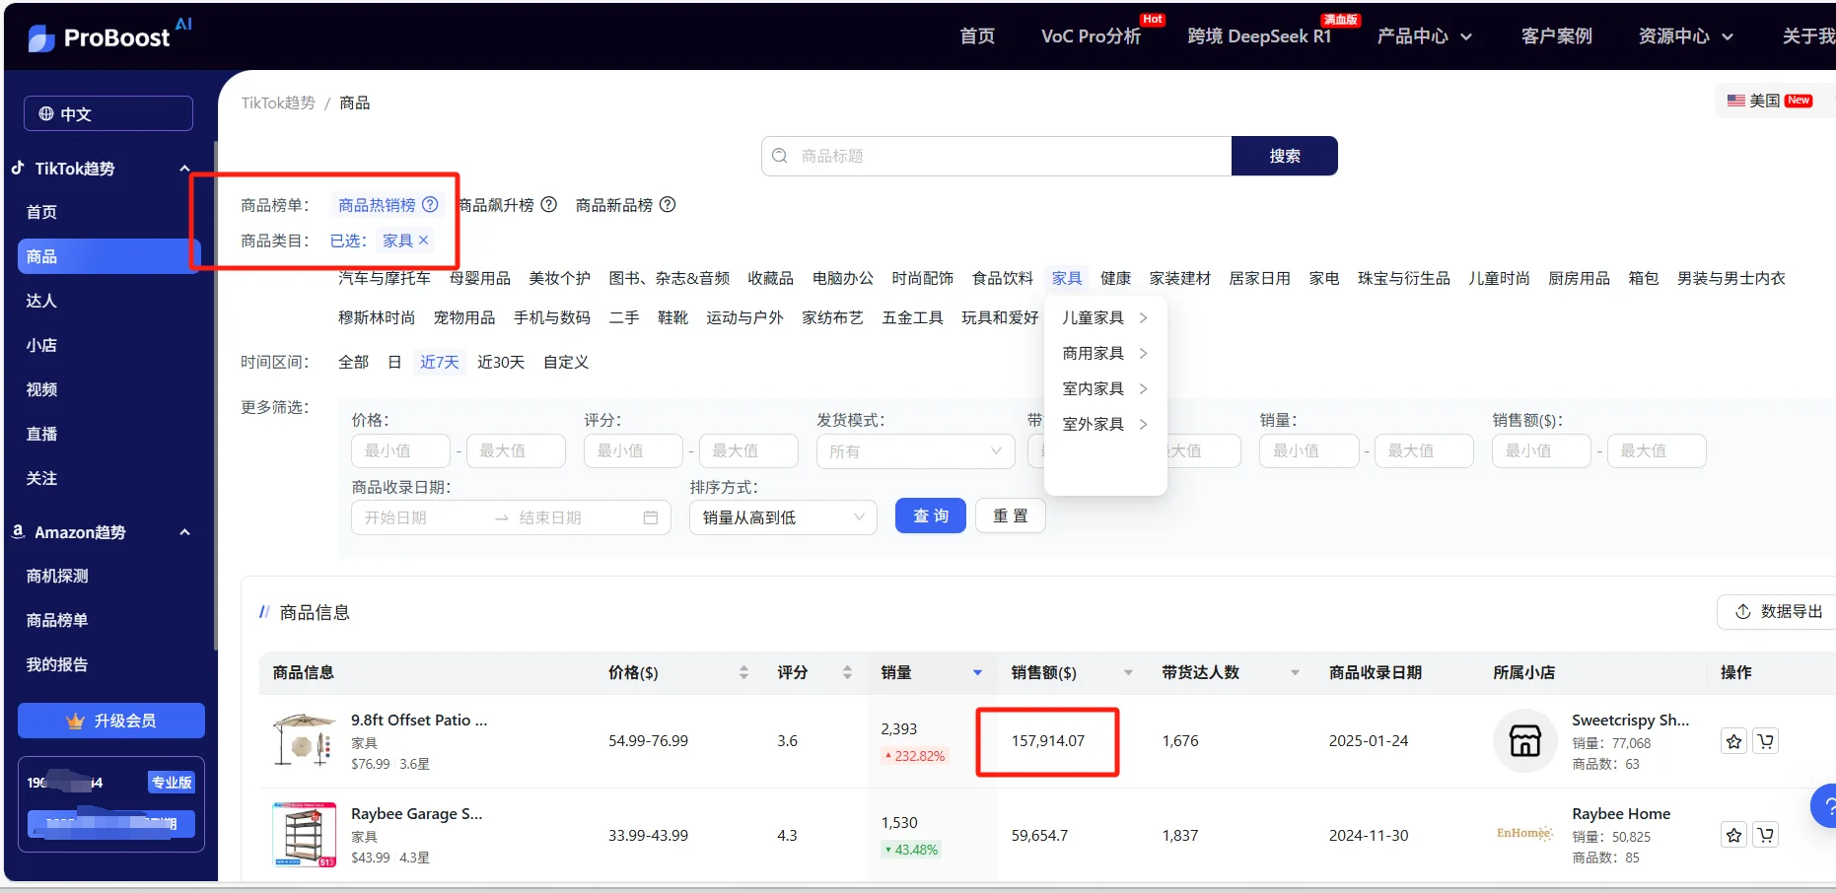
Task: Open the 发货模式 dropdown
Action: (x=914, y=450)
